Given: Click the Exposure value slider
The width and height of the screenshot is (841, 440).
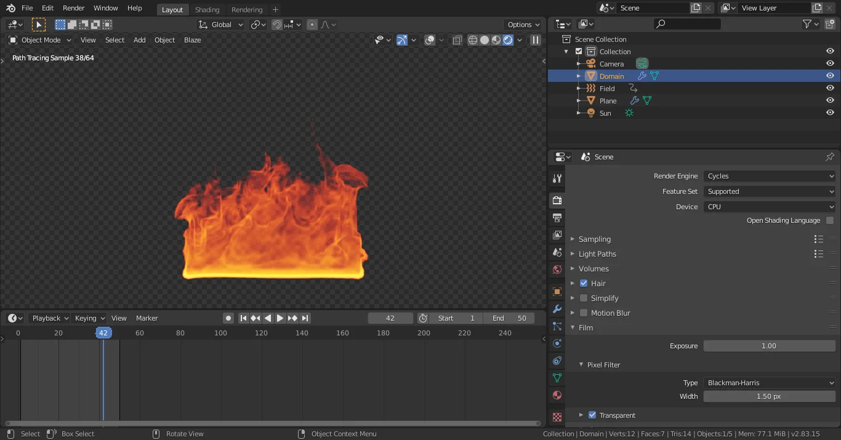Looking at the screenshot, I should click(769, 346).
